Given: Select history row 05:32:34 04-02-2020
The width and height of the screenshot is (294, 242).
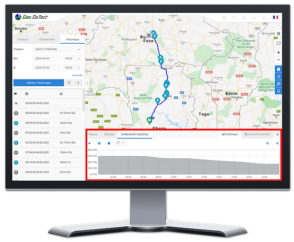Looking at the screenshot, I should click(x=48, y=133).
